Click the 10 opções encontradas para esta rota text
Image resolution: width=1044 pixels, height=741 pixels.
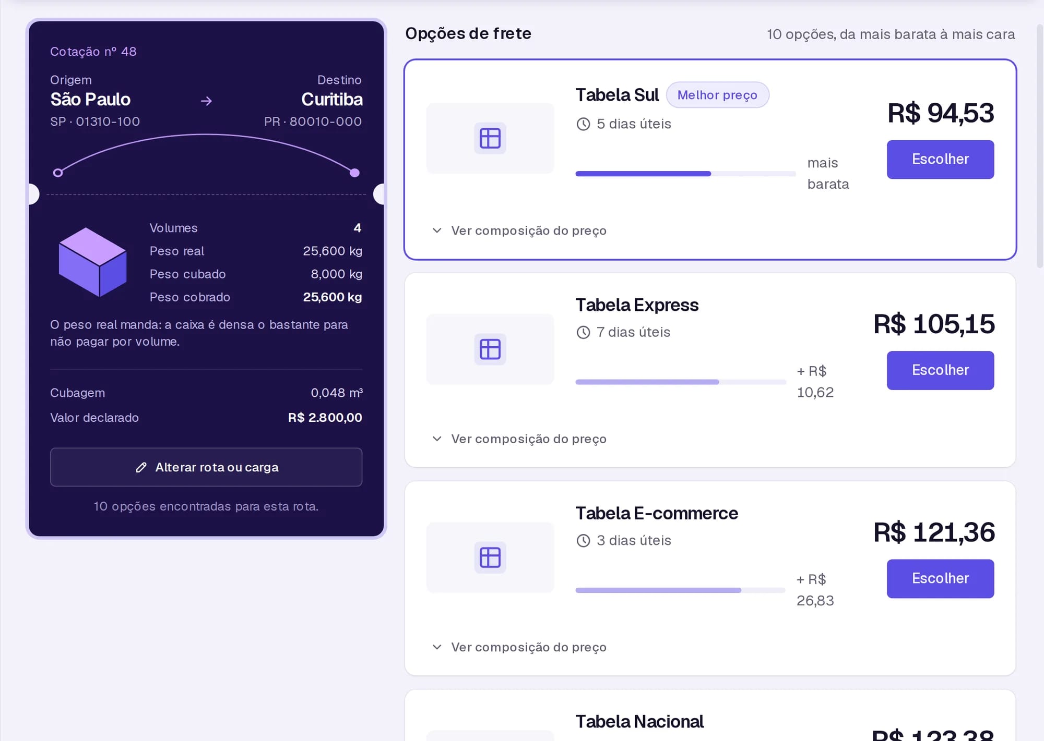tap(206, 506)
